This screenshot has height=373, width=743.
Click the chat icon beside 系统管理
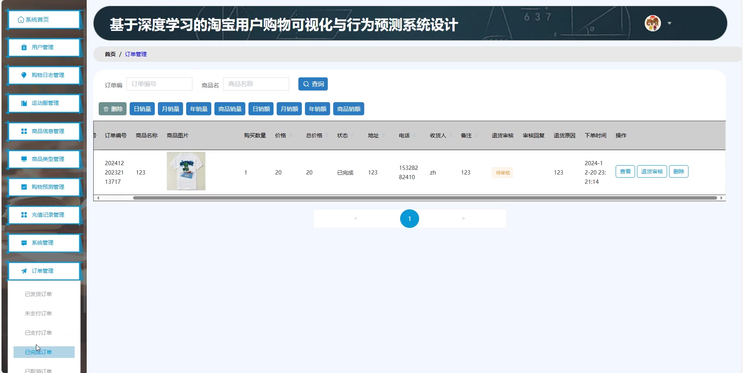[24, 243]
